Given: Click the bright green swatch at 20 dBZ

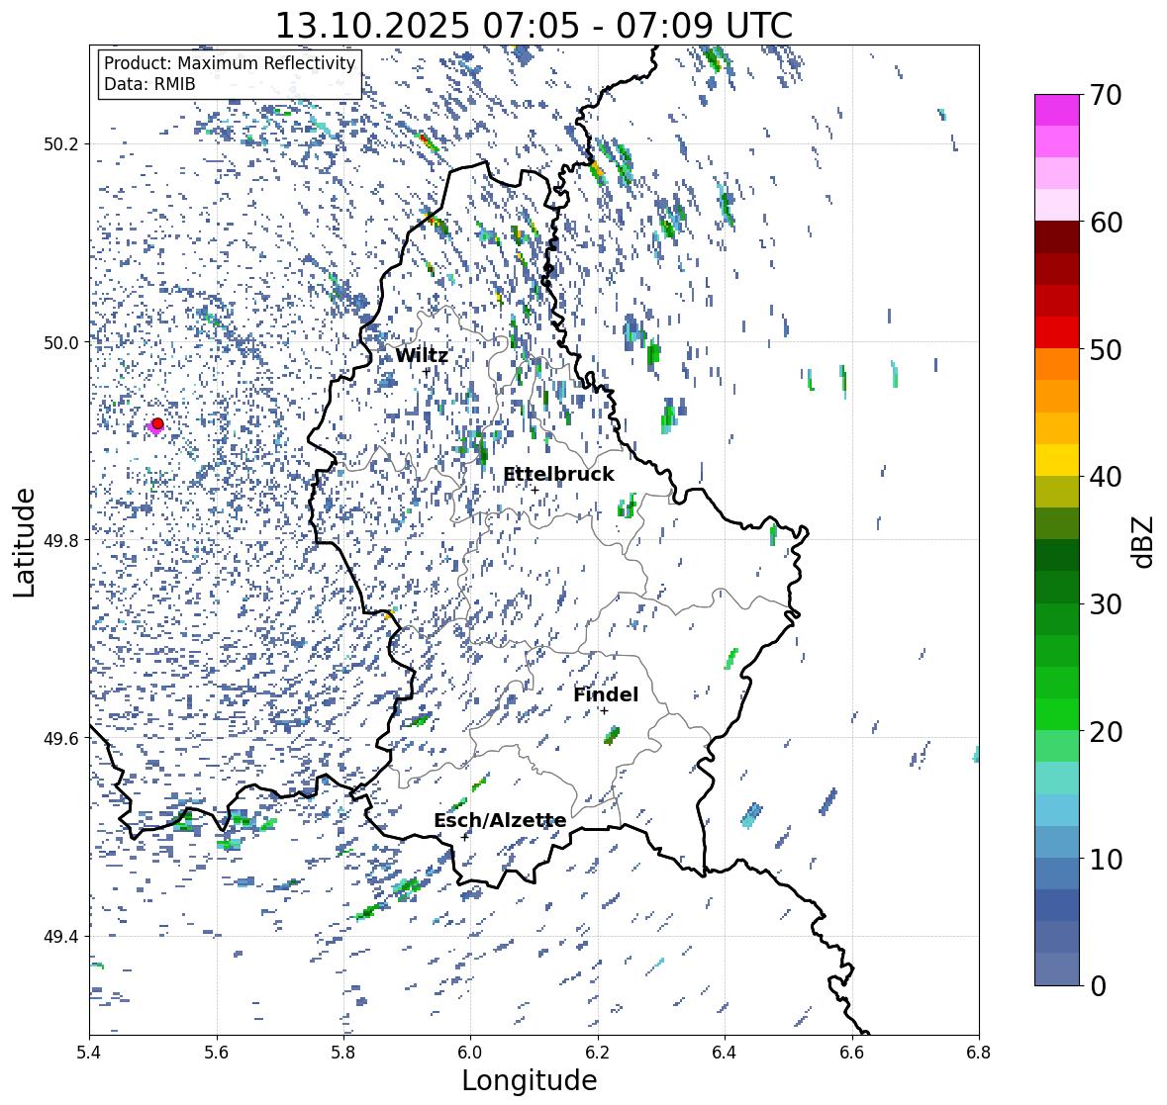Looking at the screenshot, I should point(1057,714).
